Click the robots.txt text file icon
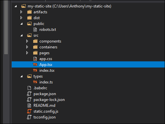 (35, 30)
